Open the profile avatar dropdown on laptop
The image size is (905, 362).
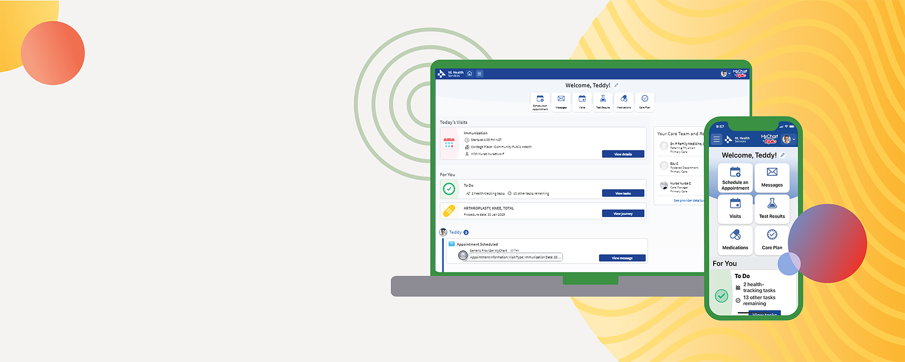pos(725,74)
